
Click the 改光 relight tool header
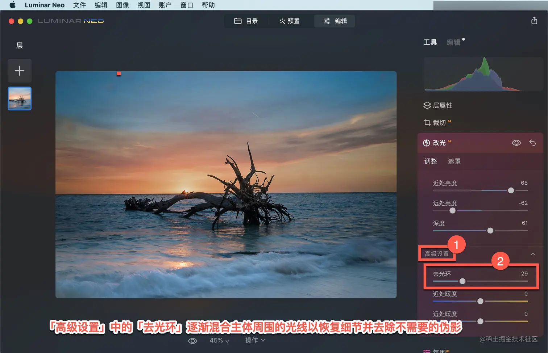click(480, 143)
